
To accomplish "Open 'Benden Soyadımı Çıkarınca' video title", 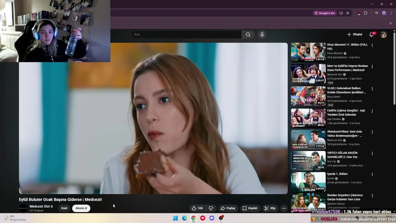I will (x=345, y=197).
